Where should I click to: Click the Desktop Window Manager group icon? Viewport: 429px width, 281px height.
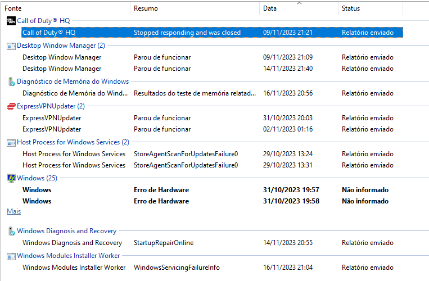tap(11, 46)
